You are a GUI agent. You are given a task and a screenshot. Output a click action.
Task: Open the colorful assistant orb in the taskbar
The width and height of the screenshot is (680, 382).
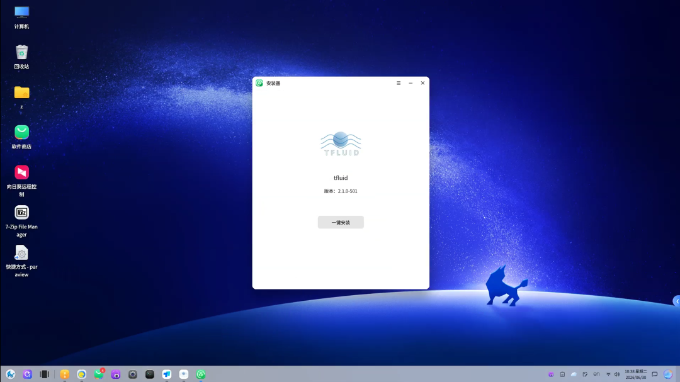point(668,374)
